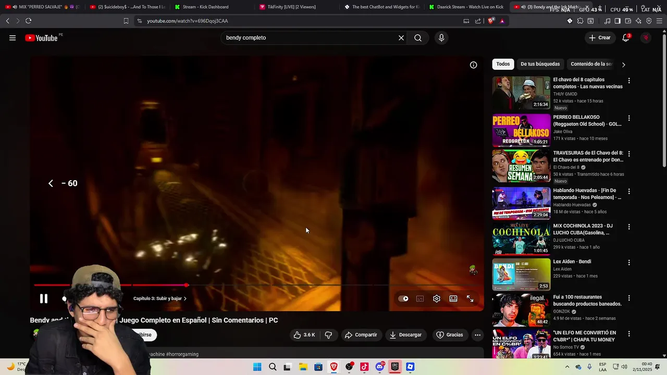Open MIX COCHINOLA 2023 thumbnail
Image resolution: width=667 pixels, height=375 pixels.
pyautogui.click(x=521, y=239)
